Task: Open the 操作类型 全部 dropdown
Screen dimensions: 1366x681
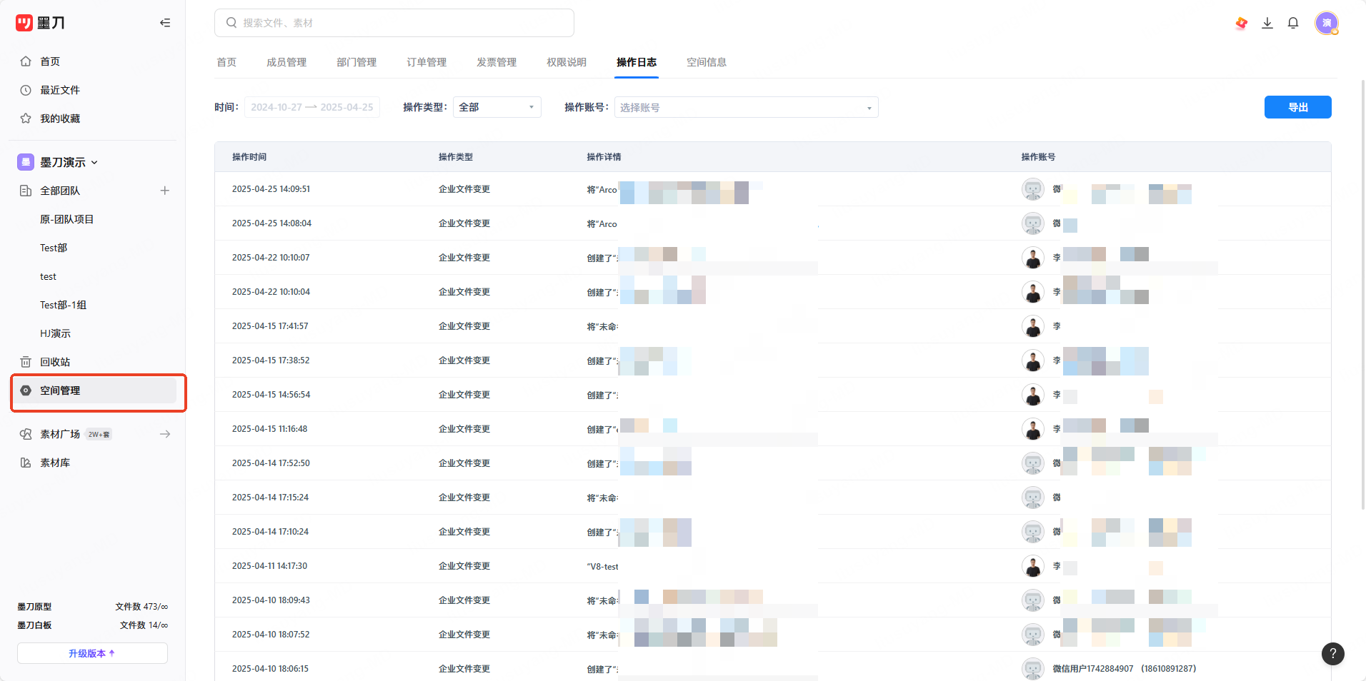Action: click(497, 107)
